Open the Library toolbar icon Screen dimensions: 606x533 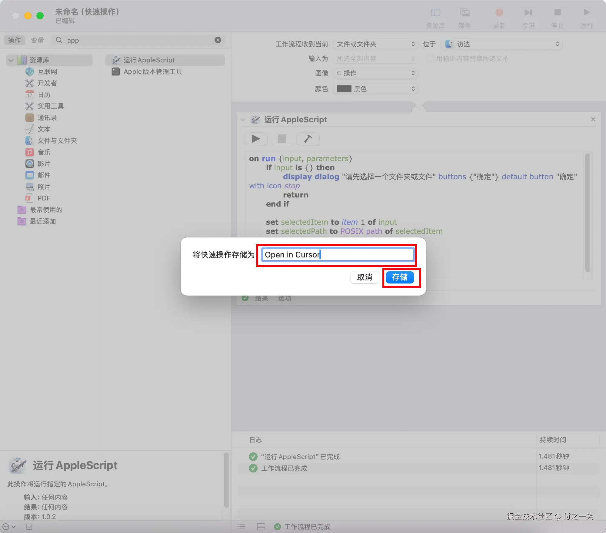click(x=435, y=13)
